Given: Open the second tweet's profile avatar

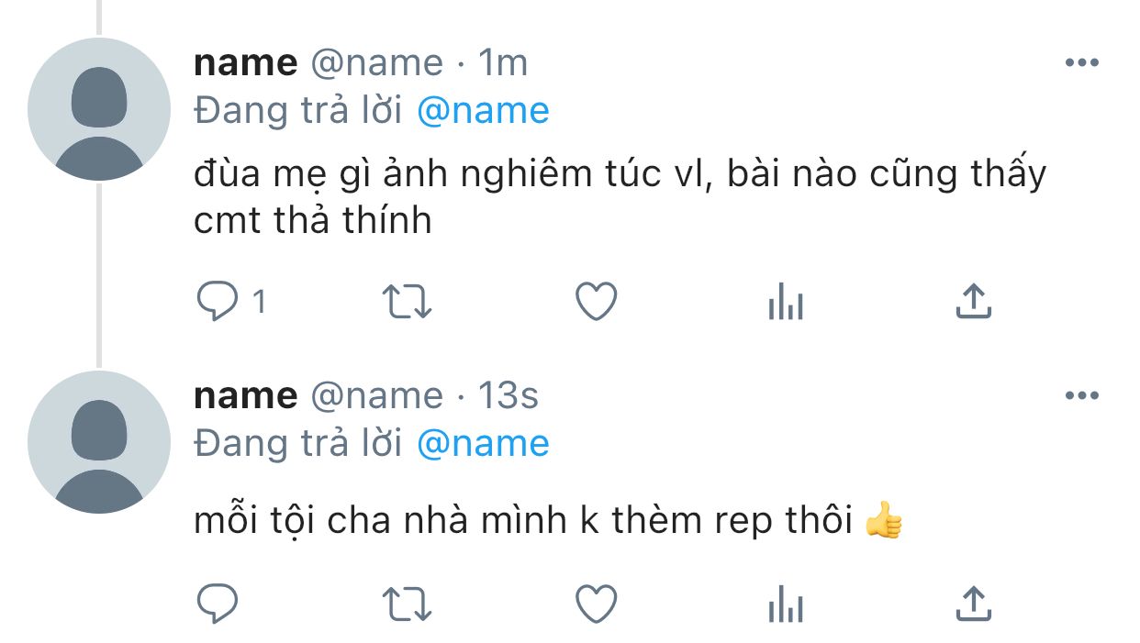Looking at the screenshot, I should pyautogui.click(x=99, y=442).
